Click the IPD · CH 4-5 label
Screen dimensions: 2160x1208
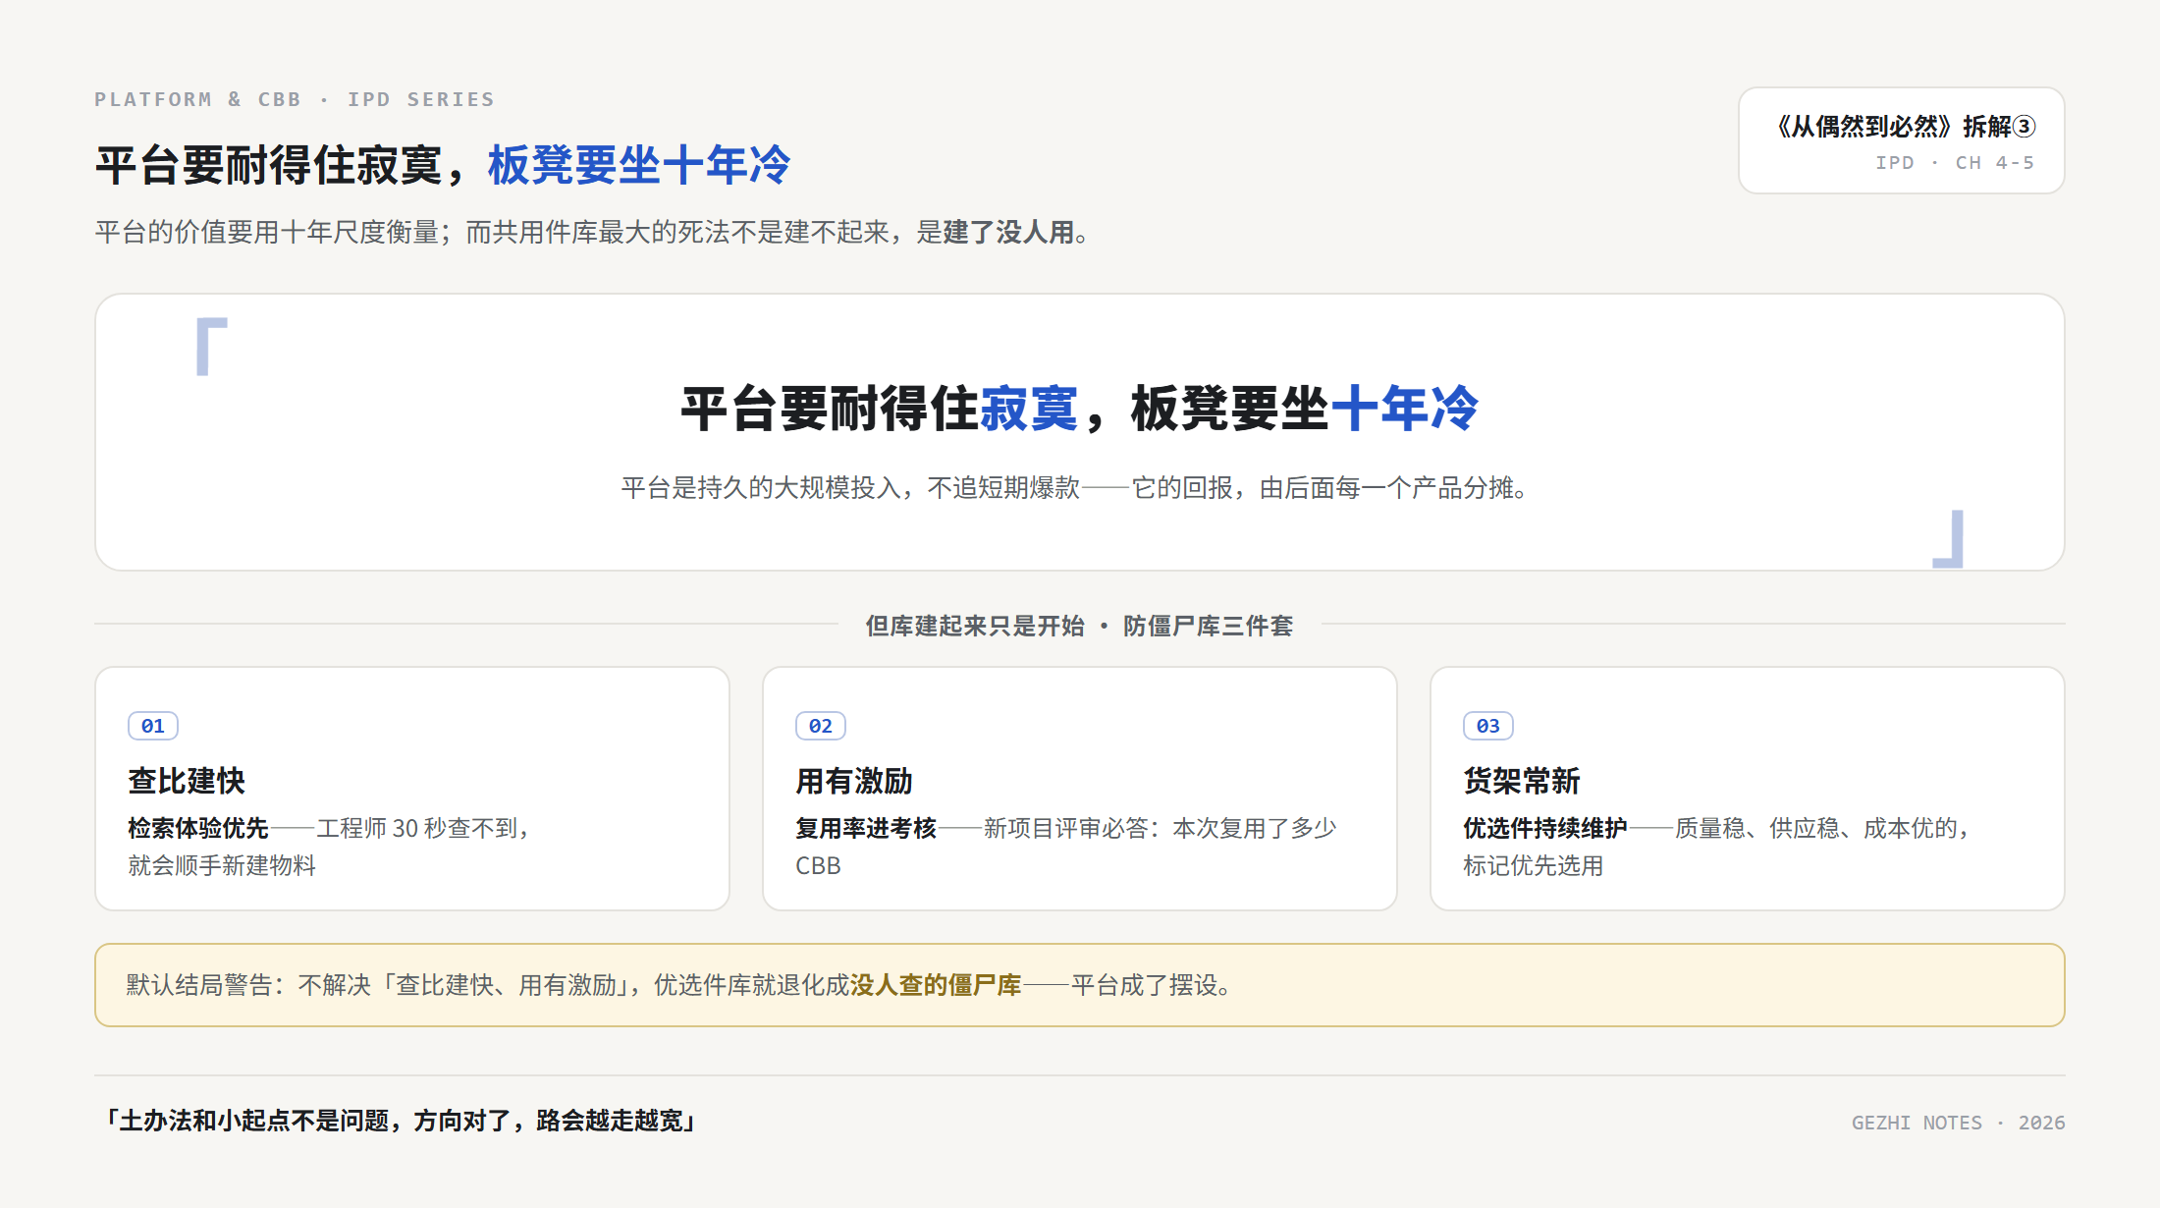1955,163
